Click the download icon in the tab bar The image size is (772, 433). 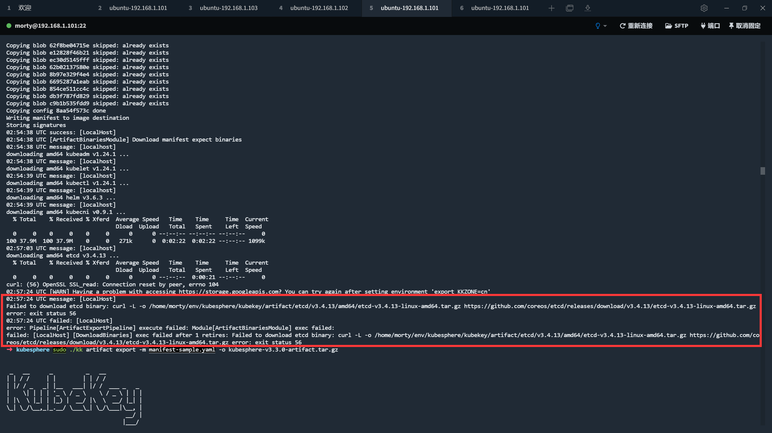pos(587,8)
